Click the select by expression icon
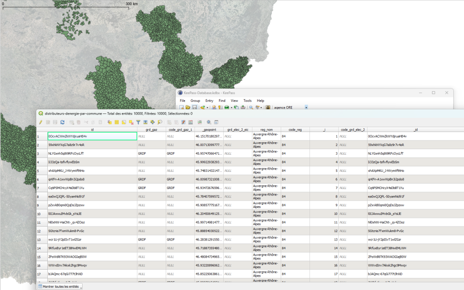Screen dimensions: 464x290 pyautogui.click(x=110, y=122)
